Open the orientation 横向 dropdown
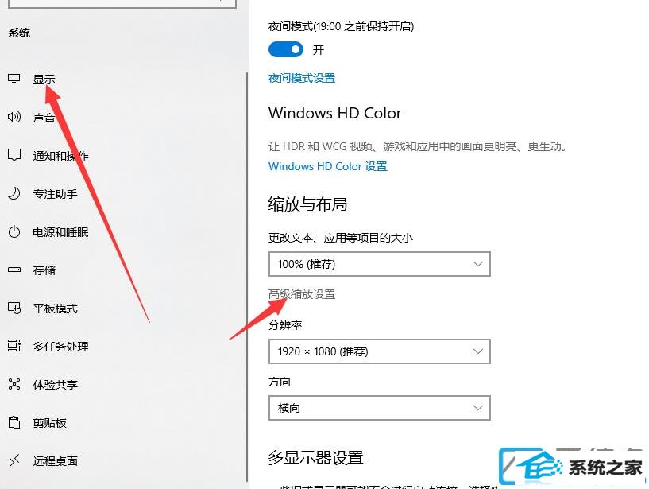The height and width of the screenshot is (489, 649). point(380,408)
